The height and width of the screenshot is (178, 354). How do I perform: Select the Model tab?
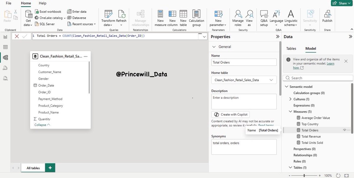click(311, 48)
